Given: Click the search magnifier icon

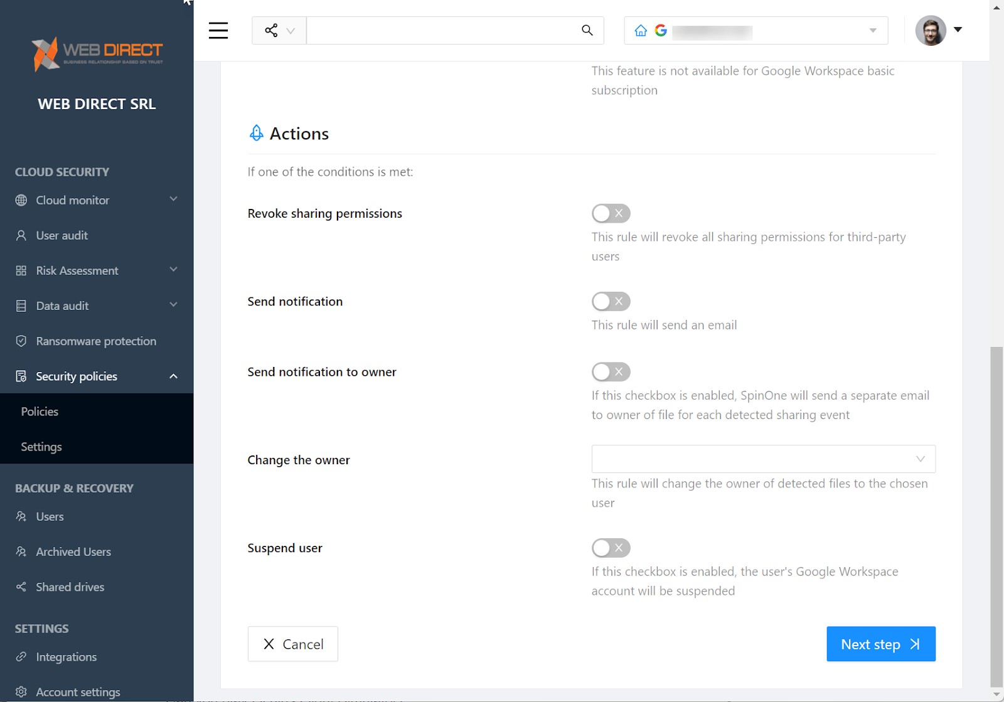Looking at the screenshot, I should 587,30.
